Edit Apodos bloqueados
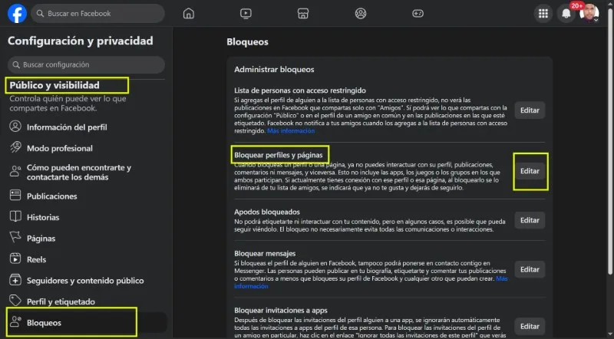This screenshot has height=339, width=614. tap(530, 220)
